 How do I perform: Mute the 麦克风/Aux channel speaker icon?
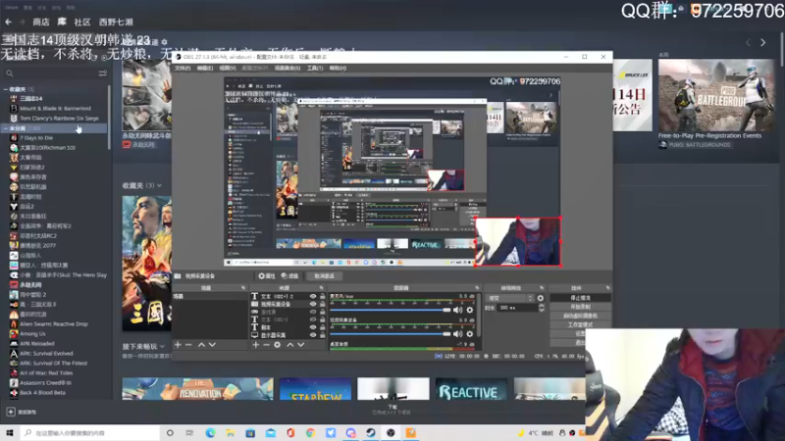pyautogui.click(x=457, y=310)
